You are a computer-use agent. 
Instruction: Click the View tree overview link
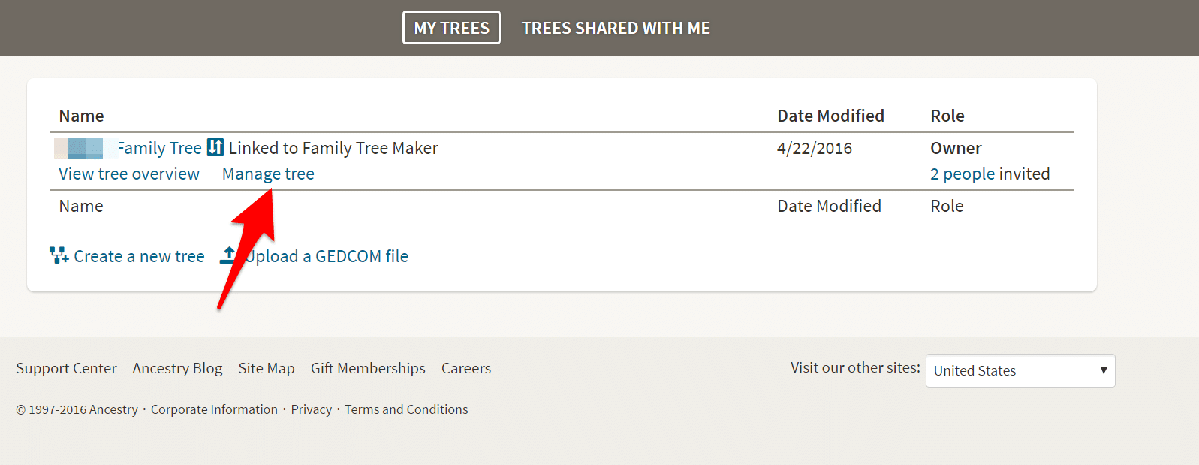129,174
